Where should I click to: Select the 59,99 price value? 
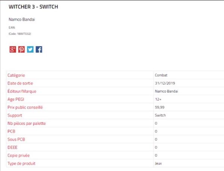160,107
